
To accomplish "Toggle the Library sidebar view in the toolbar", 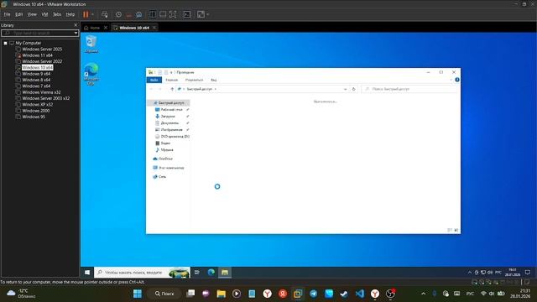I will pos(153,14).
